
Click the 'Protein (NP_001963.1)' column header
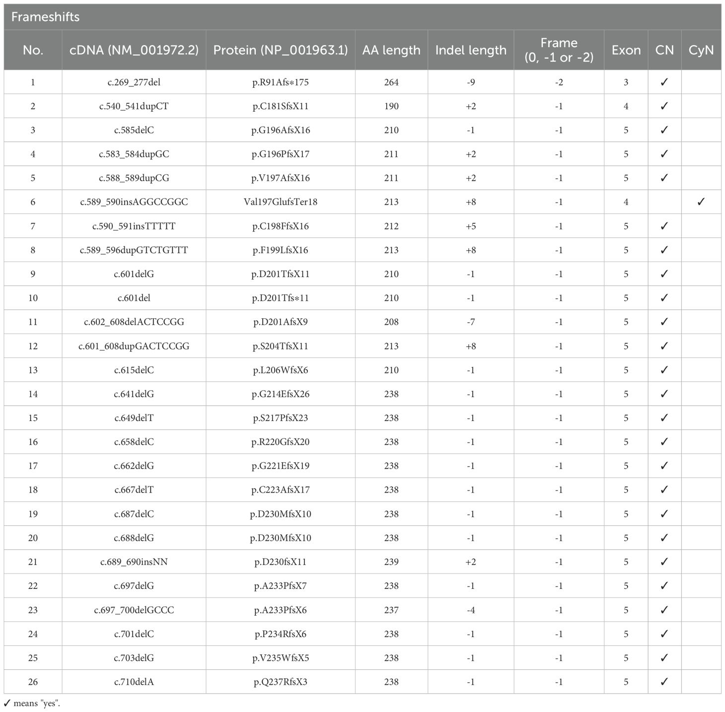281,50
